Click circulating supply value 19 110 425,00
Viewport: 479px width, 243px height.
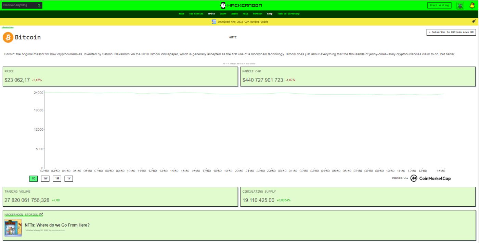tap(258, 200)
